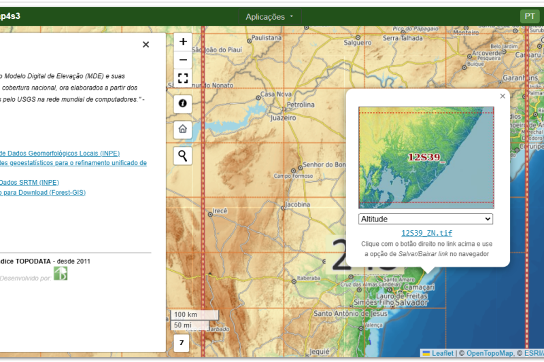Close the 12S39 tile popup
Viewport: 544px width, 362px height.
[x=503, y=96]
